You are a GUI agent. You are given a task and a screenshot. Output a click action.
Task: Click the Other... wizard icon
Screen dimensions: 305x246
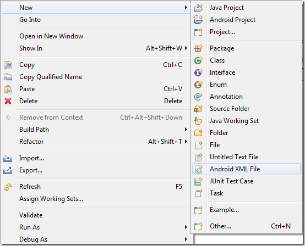198,226
